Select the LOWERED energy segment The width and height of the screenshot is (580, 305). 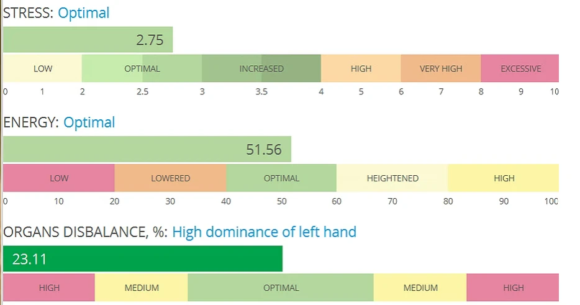(170, 178)
